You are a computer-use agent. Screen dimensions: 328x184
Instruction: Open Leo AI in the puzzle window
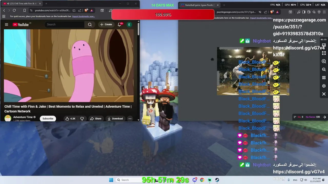click(x=314, y=12)
